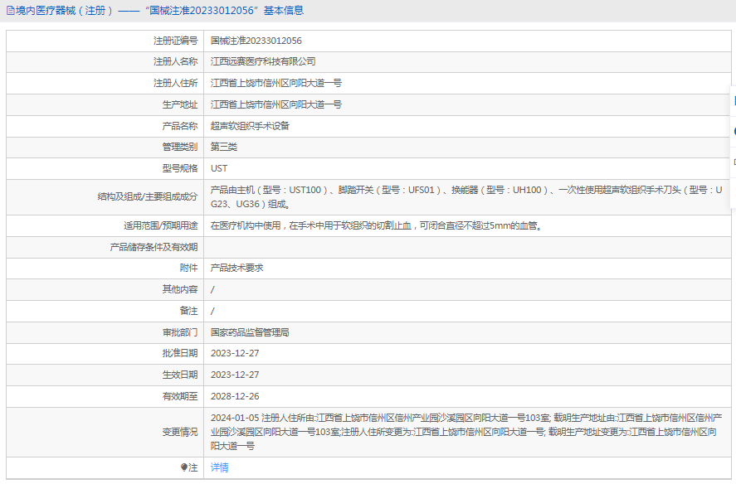
Task: Click the document icon before 境内医疗器械 title
Action: coord(10,11)
